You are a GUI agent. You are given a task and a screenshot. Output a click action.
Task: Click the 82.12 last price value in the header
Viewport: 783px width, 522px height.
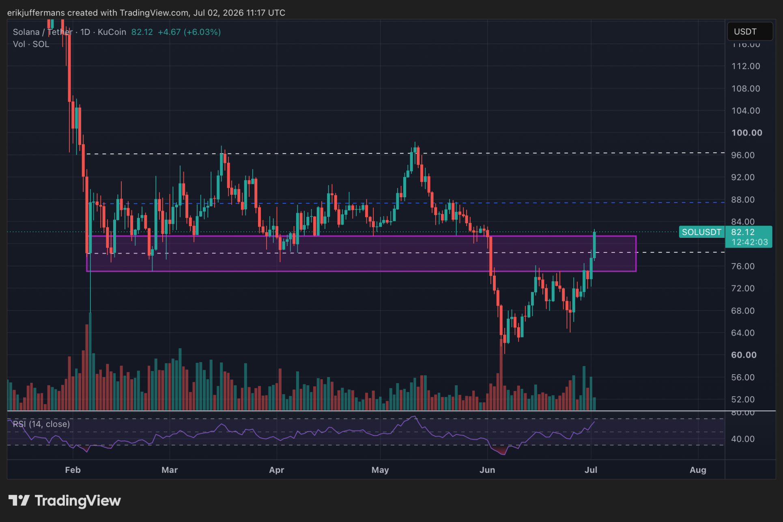pyautogui.click(x=142, y=32)
